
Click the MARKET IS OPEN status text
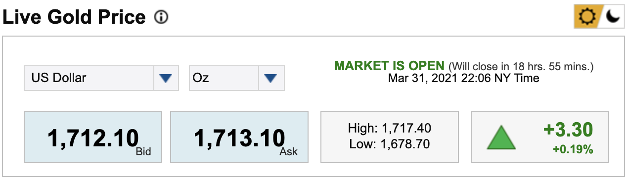coord(390,66)
